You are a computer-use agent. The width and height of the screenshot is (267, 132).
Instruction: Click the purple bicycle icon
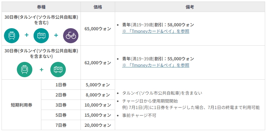[x=71, y=35]
